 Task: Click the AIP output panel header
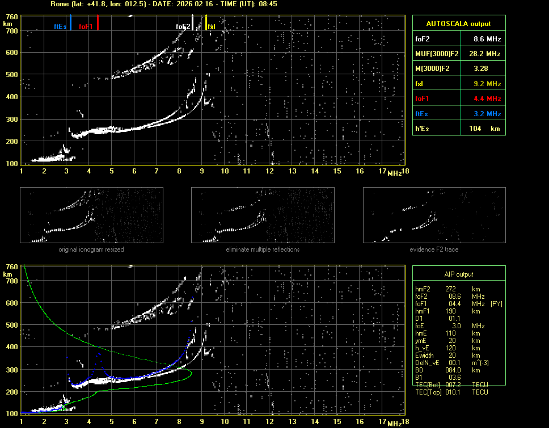[458, 274]
